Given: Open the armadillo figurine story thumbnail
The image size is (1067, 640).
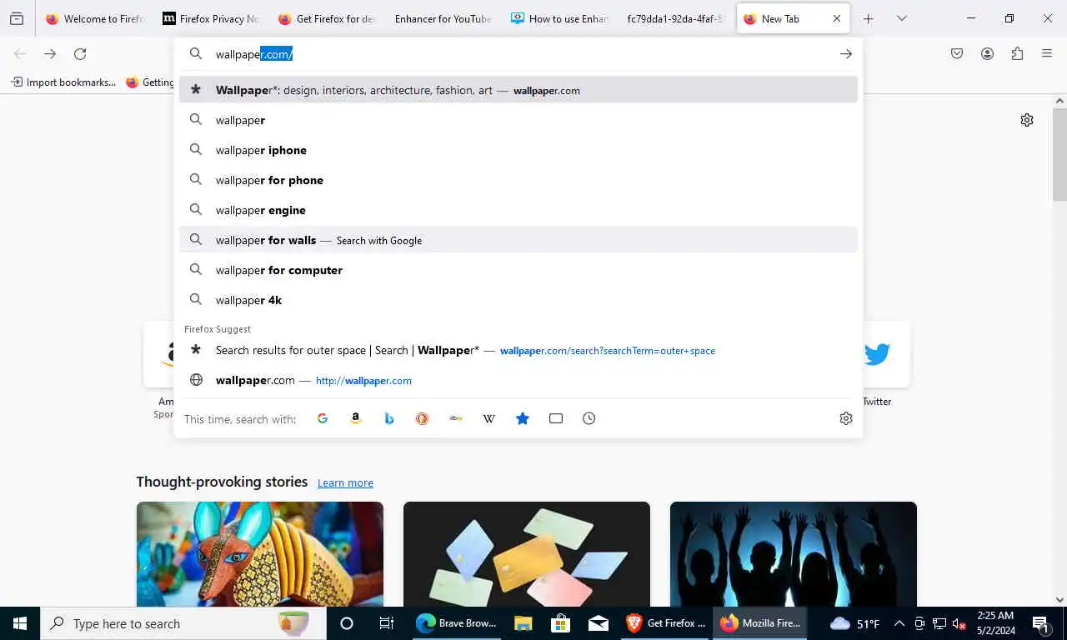Looking at the screenshot, I should coord(260,553).
